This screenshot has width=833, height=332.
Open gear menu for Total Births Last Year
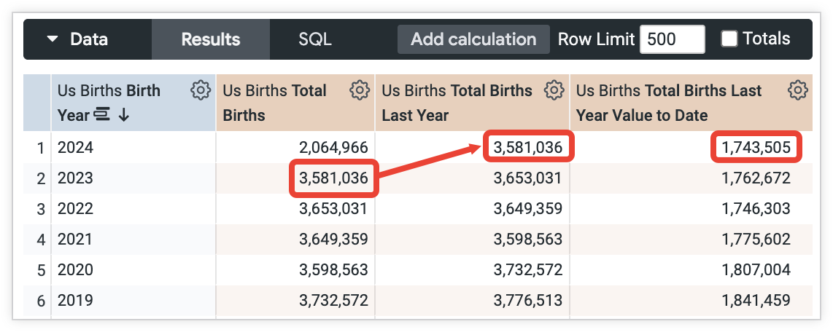[x=554, y=90]
